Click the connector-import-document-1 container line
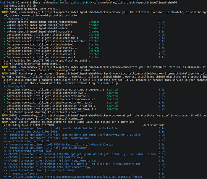The height and width of the screenshot is (179, 207). click(84, 90)
